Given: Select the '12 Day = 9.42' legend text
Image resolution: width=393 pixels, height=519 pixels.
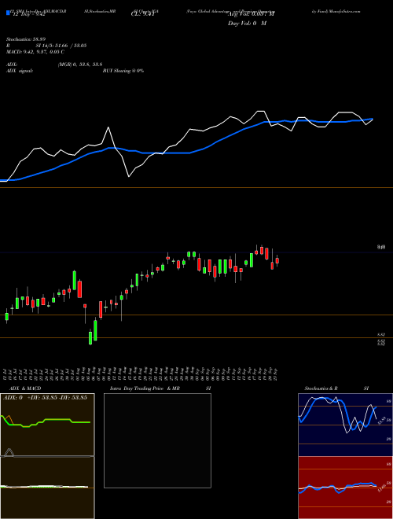Looking at the screenshot, I should (28, 15).
